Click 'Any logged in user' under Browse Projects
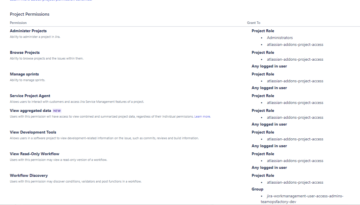Screen dimensions: 360x205 click(x=269, y=66)
